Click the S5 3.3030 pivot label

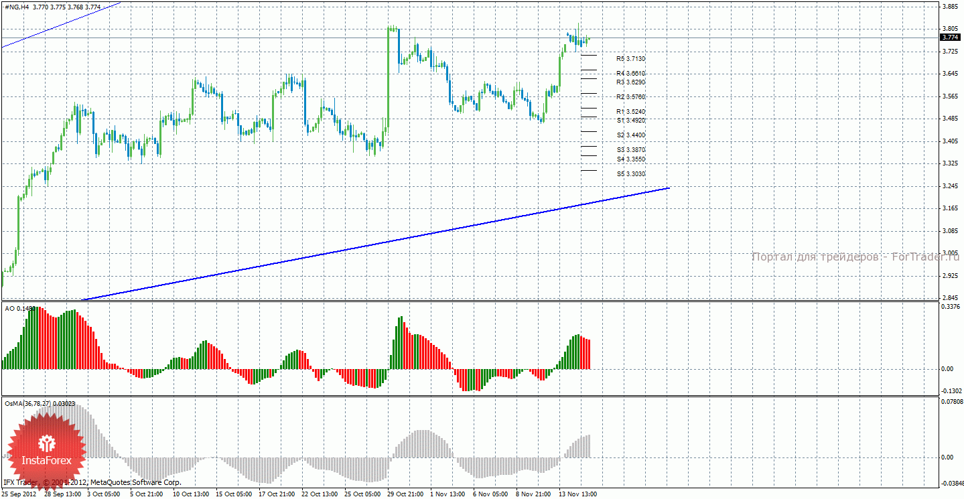pyautogui.click(x=630, y=173)
